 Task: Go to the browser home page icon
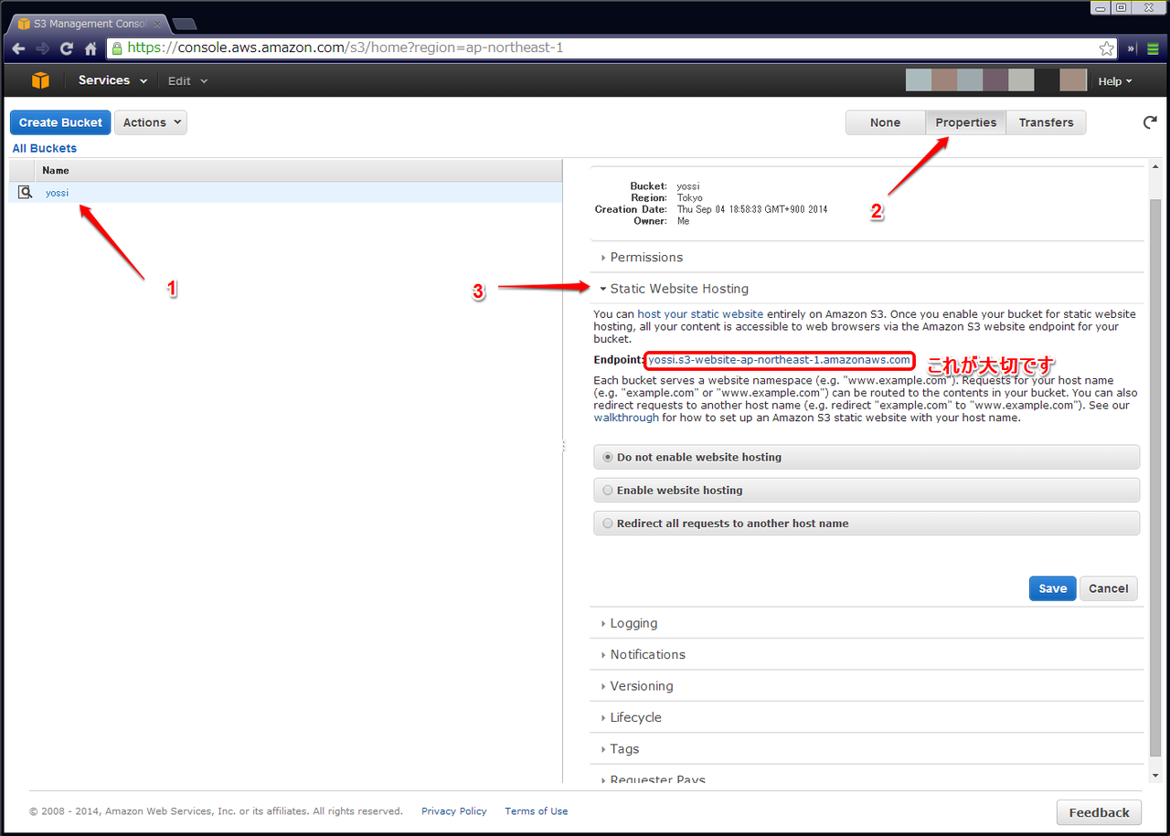tap(90, 48)
